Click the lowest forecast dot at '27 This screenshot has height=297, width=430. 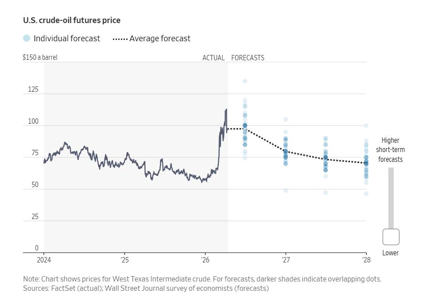(286, 191)
